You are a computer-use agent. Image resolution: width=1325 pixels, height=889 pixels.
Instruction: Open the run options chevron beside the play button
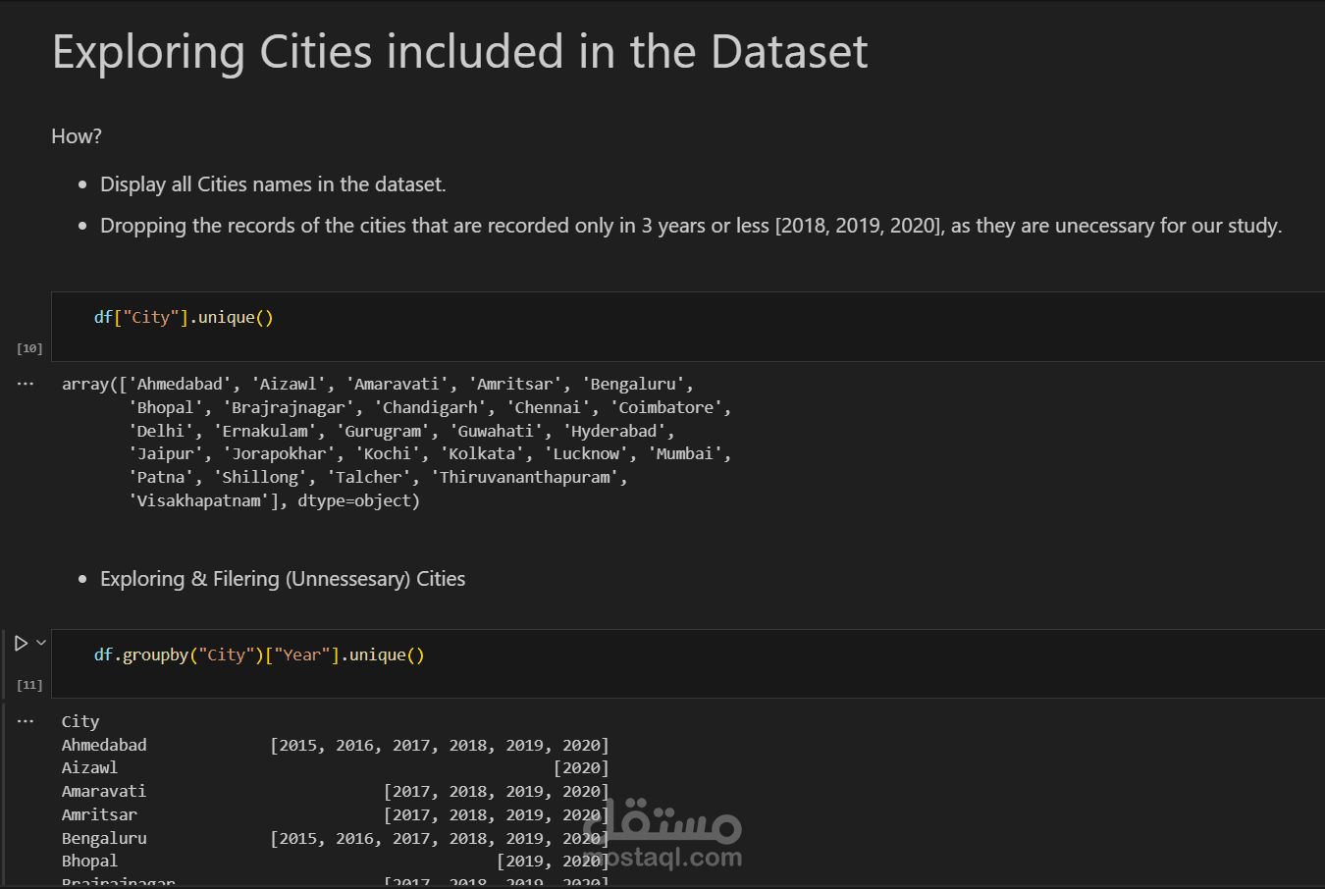click(x=41, y=643)
